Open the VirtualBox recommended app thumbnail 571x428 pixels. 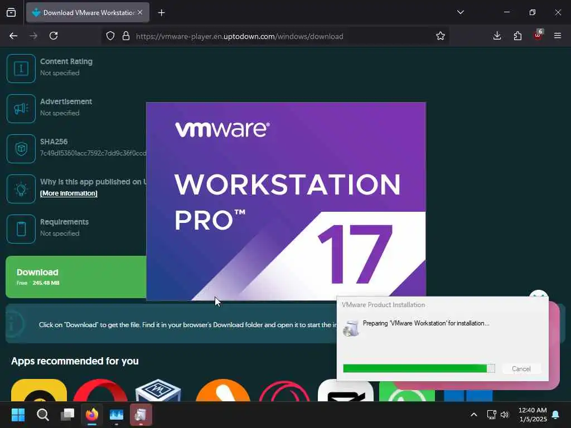click(x=158, y=390)
